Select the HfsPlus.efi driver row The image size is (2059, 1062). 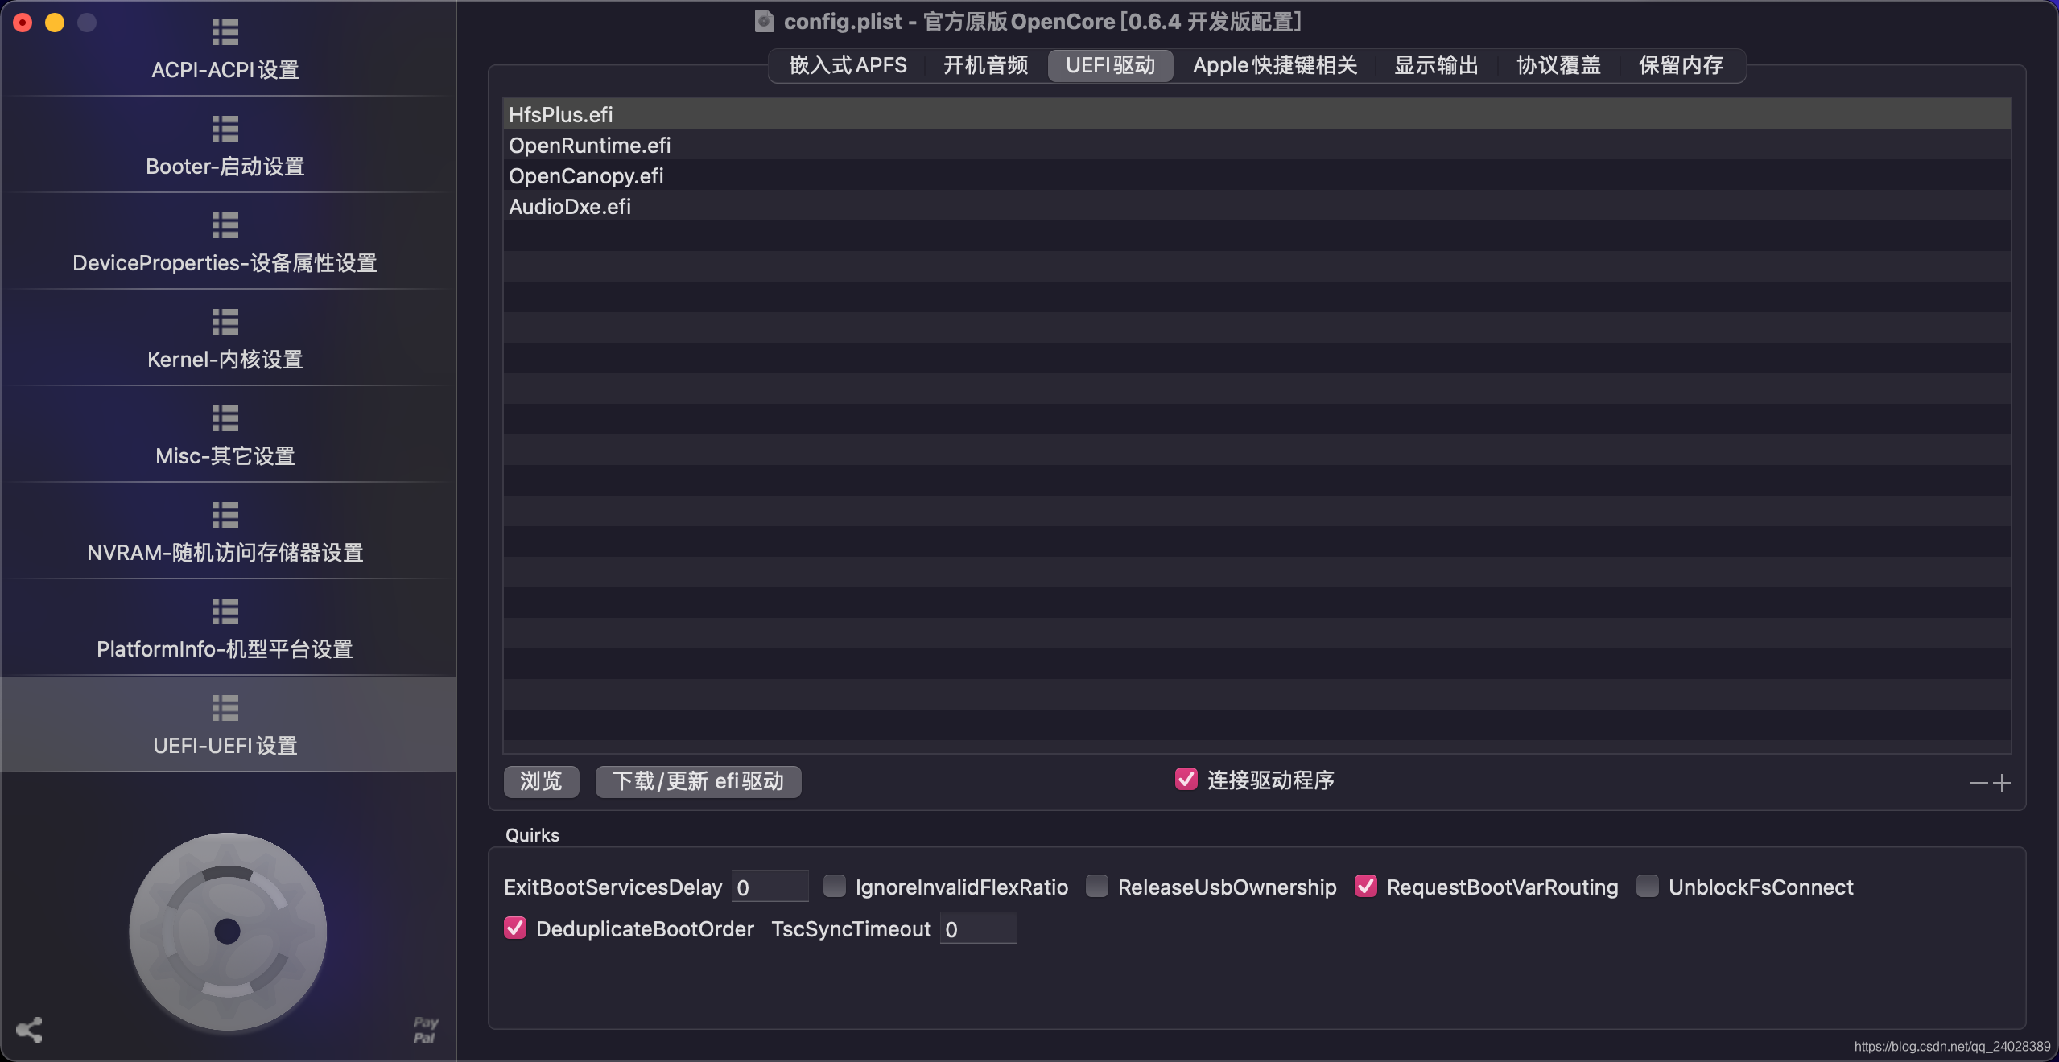click(1257, 114)
